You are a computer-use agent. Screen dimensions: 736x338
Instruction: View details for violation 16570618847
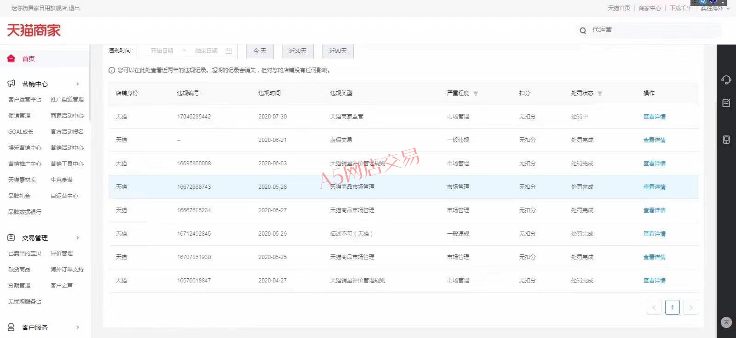pos(654,281)
